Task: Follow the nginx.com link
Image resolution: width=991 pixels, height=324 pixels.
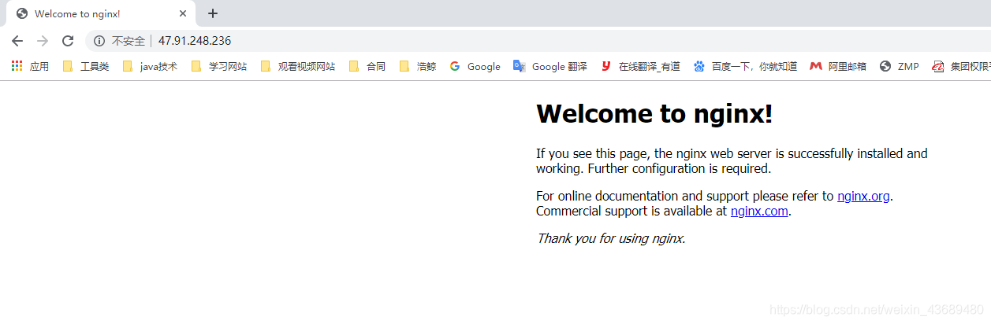Action: (759, 211)
